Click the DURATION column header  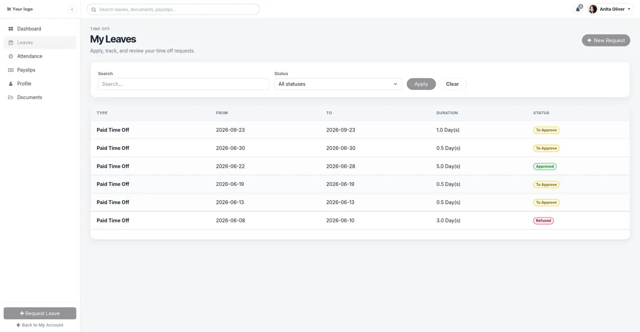tap(447, 113)
